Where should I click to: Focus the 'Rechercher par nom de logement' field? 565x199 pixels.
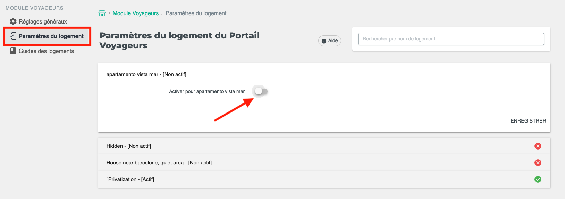451,39
